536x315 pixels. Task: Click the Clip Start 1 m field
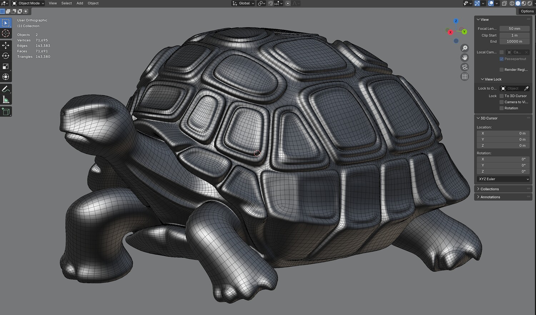coord(515,35)
